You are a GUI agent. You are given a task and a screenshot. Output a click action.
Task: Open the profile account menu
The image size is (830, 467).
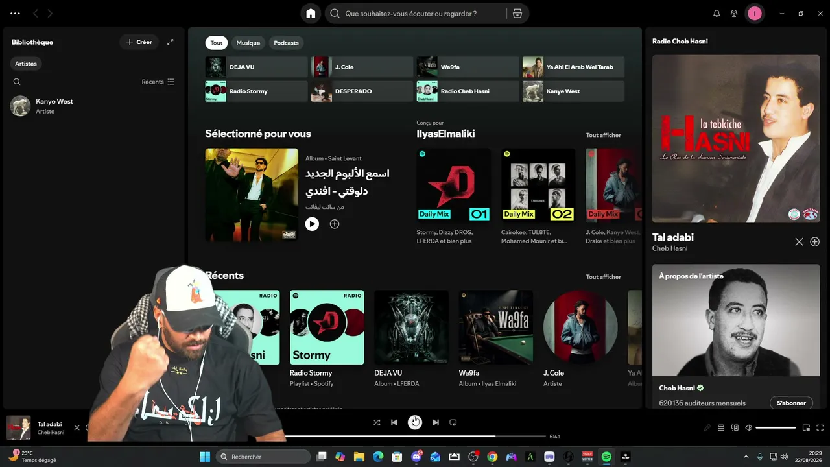pyautogui.click(x=754, y=14)
